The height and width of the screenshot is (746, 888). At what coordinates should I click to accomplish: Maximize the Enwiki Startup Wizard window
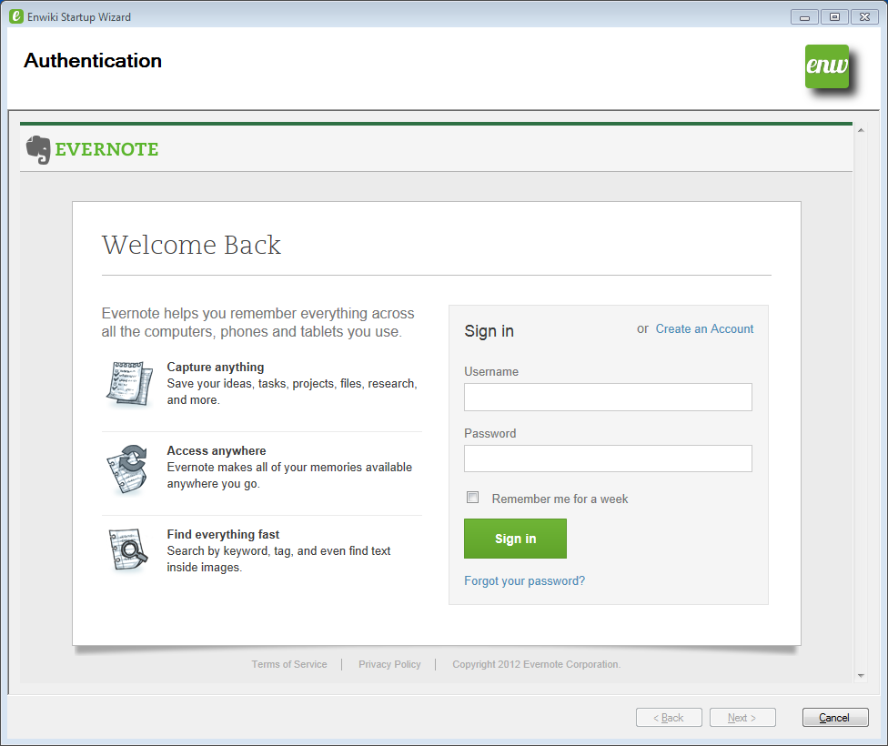(x=834, y=17)
